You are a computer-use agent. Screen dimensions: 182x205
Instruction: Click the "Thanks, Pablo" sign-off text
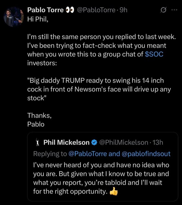tap(39, 119)
